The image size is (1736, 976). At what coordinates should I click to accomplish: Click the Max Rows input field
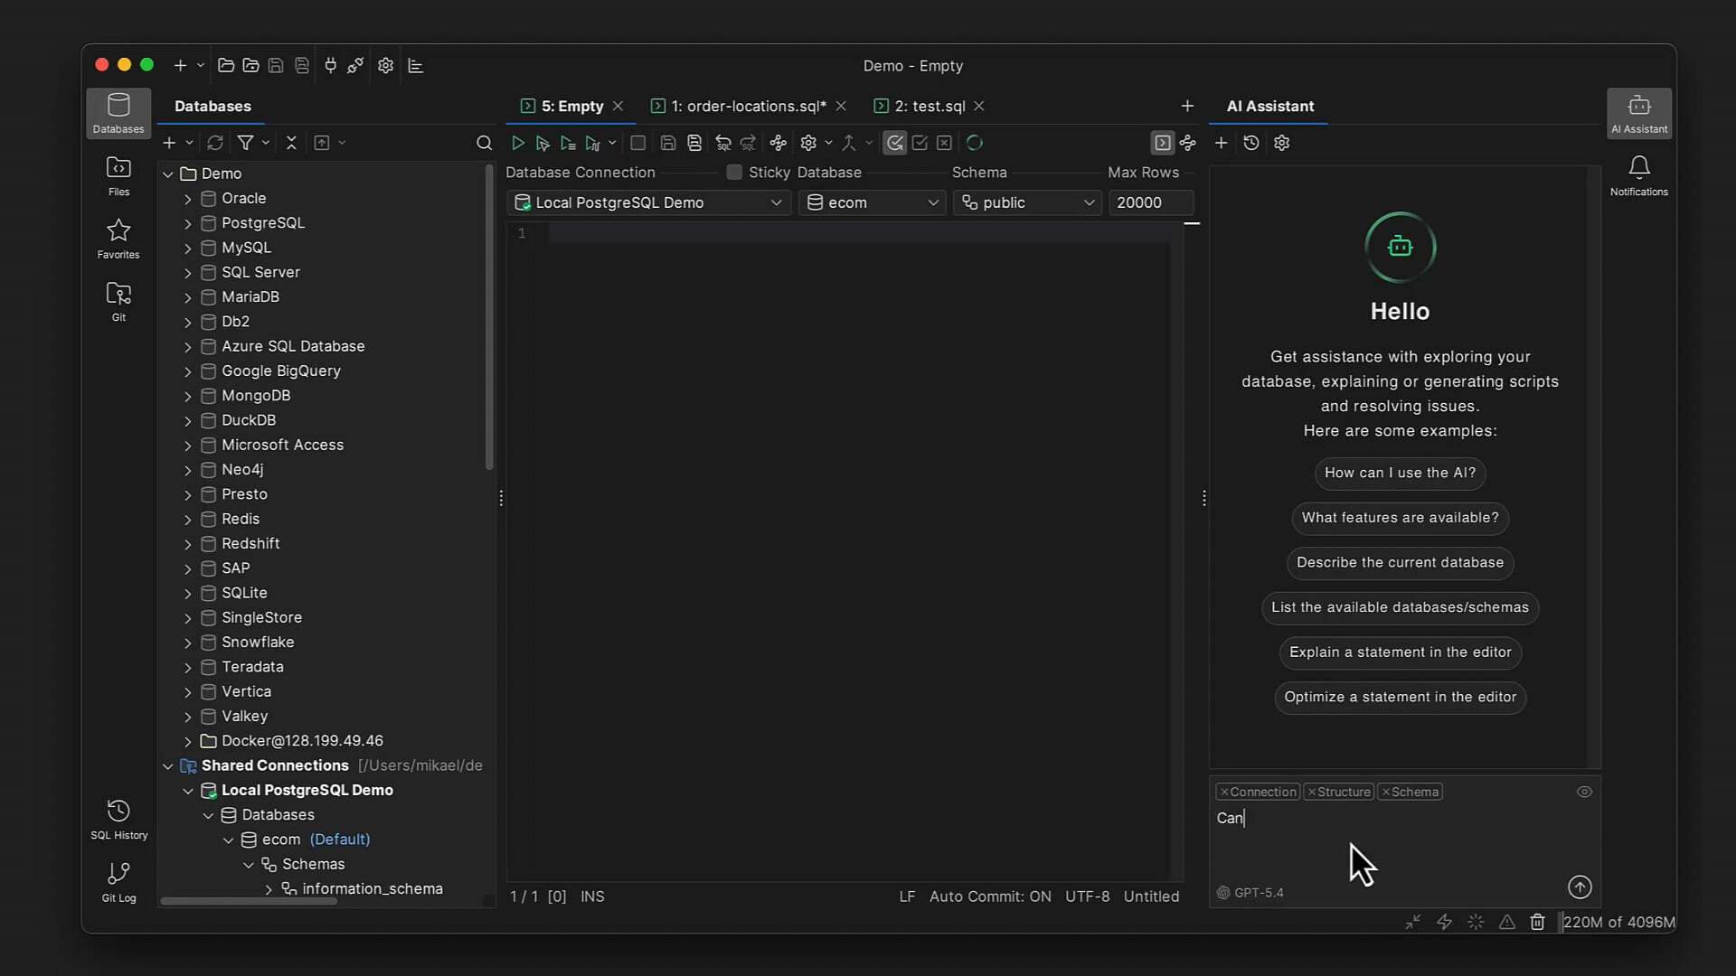1151,202
